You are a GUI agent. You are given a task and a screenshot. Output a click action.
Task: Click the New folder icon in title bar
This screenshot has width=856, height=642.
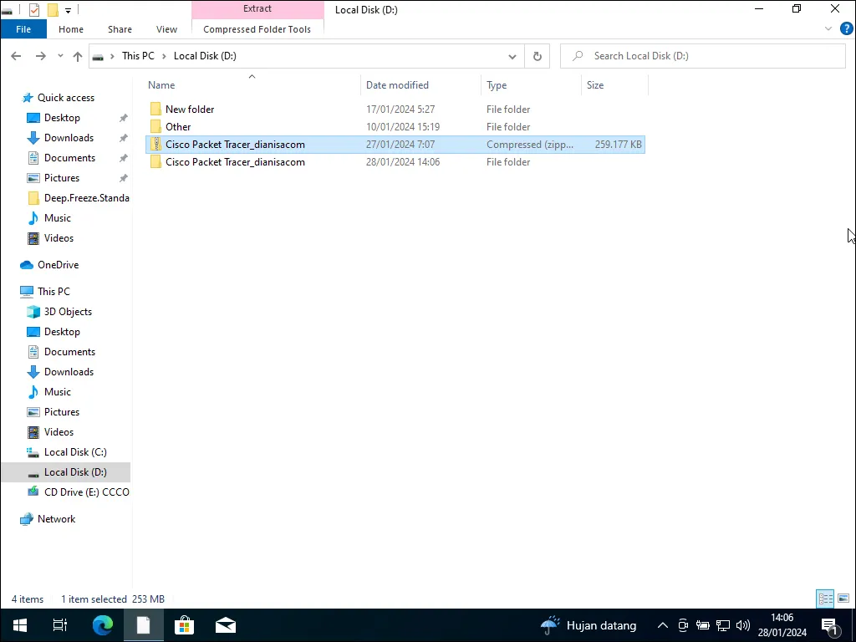tap(52, 10)
